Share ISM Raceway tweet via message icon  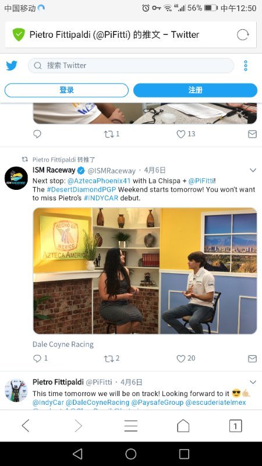252,359
